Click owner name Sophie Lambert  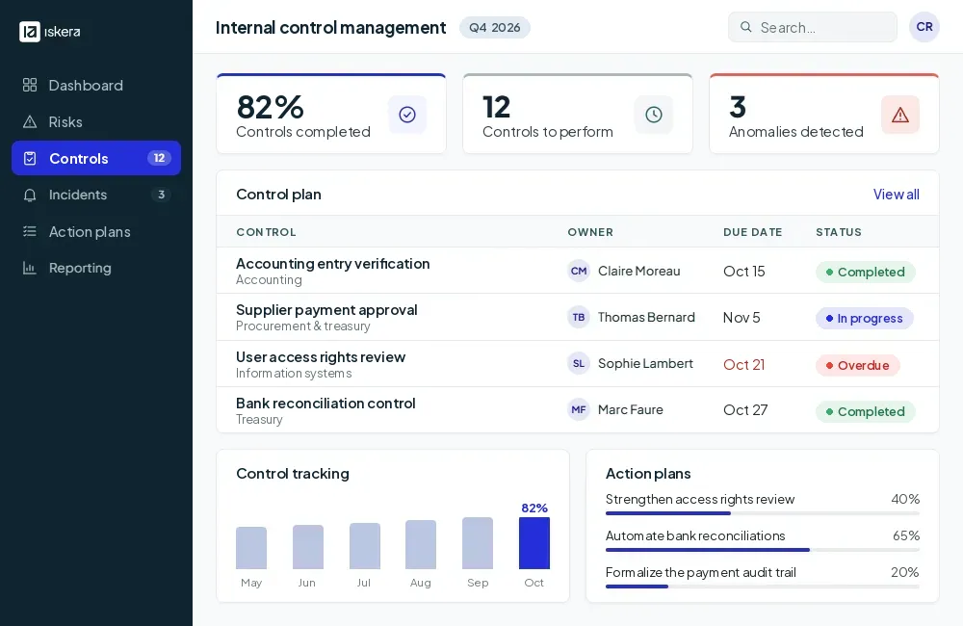pyautogui.click(x=645, y=363)
